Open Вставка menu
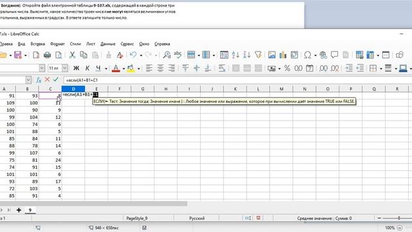Screen dimensions: 412x232 [37, 44]
